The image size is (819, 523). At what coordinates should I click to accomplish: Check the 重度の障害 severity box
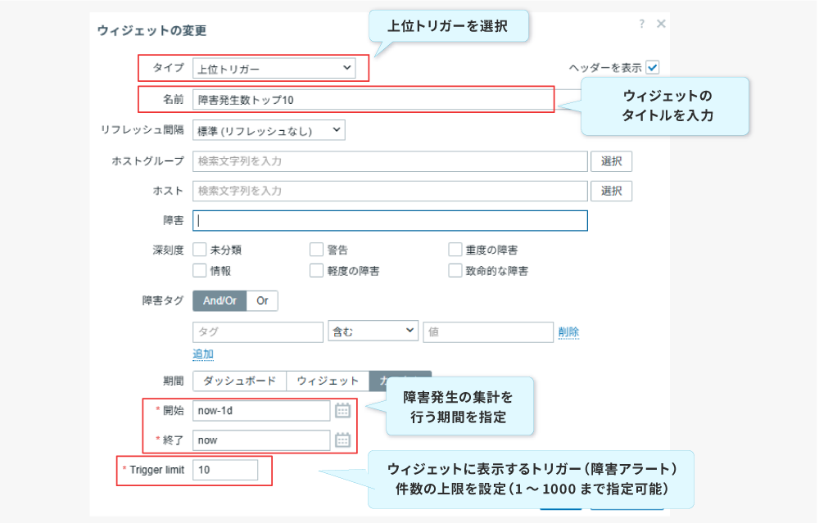click(x=455, y=250)
